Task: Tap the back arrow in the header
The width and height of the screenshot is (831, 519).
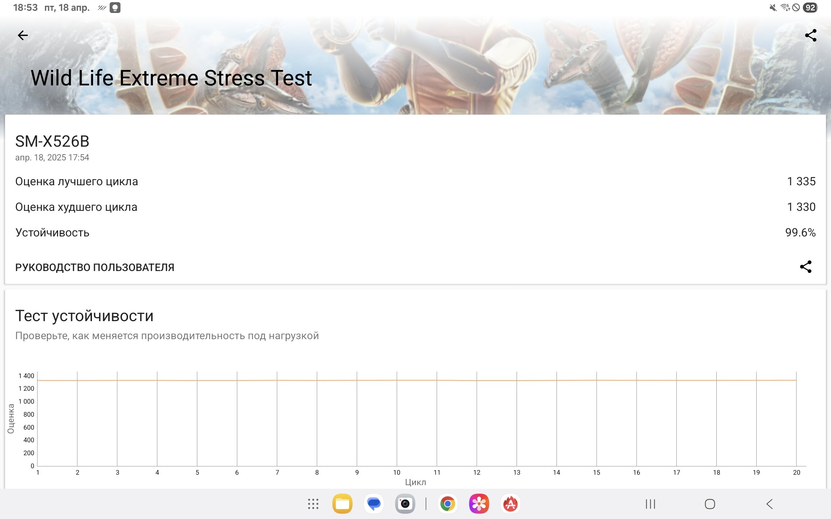Action: coord(22,35)
